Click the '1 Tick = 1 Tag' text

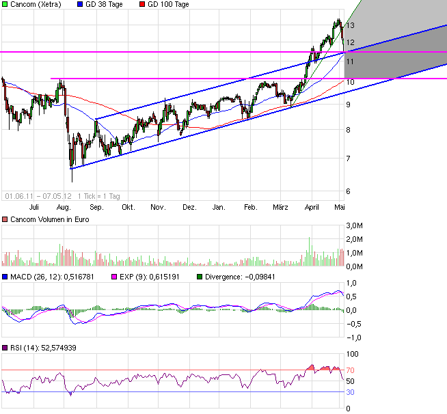point(99,196)
